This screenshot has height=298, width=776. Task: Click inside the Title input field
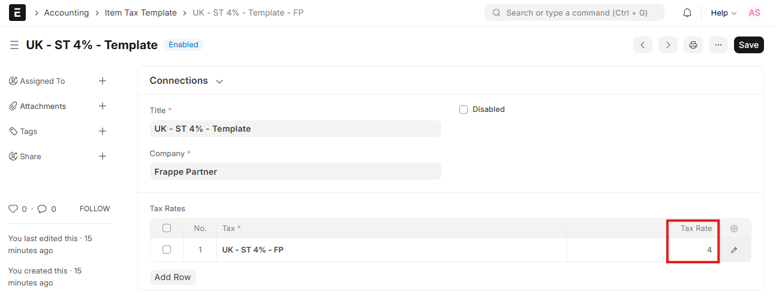(295, 129)
